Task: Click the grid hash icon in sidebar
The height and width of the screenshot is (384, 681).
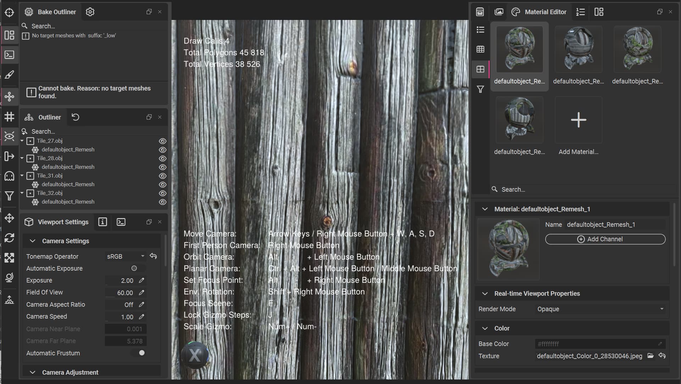Action: 9,117
